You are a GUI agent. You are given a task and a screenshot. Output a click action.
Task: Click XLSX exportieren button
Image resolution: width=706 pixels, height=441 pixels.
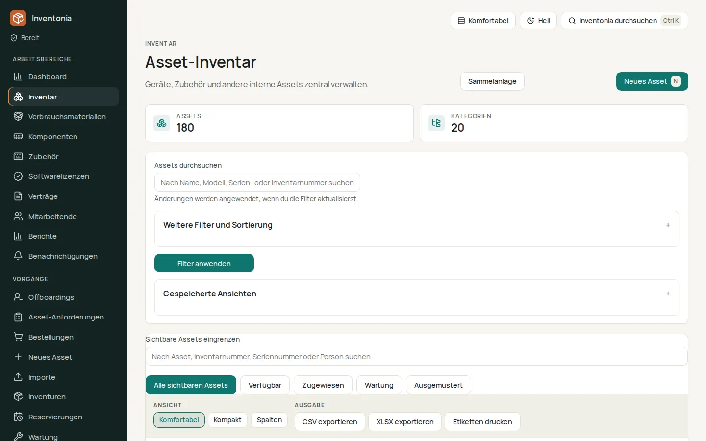(x=405, y=422)
